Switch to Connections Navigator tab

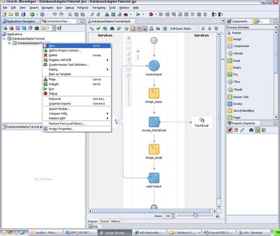[59, 21]
